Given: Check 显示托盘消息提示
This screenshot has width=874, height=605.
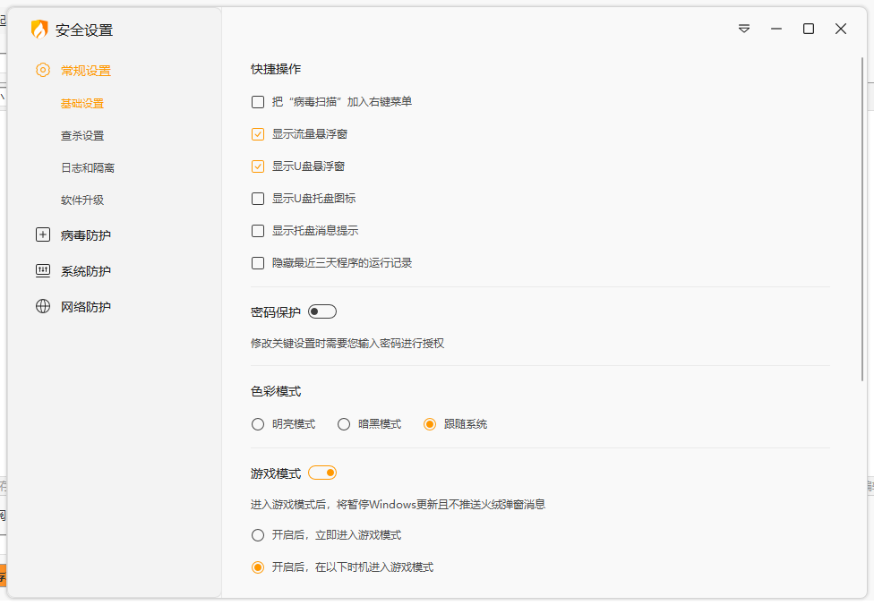Looking at the screenshot, I should point(258,230).
